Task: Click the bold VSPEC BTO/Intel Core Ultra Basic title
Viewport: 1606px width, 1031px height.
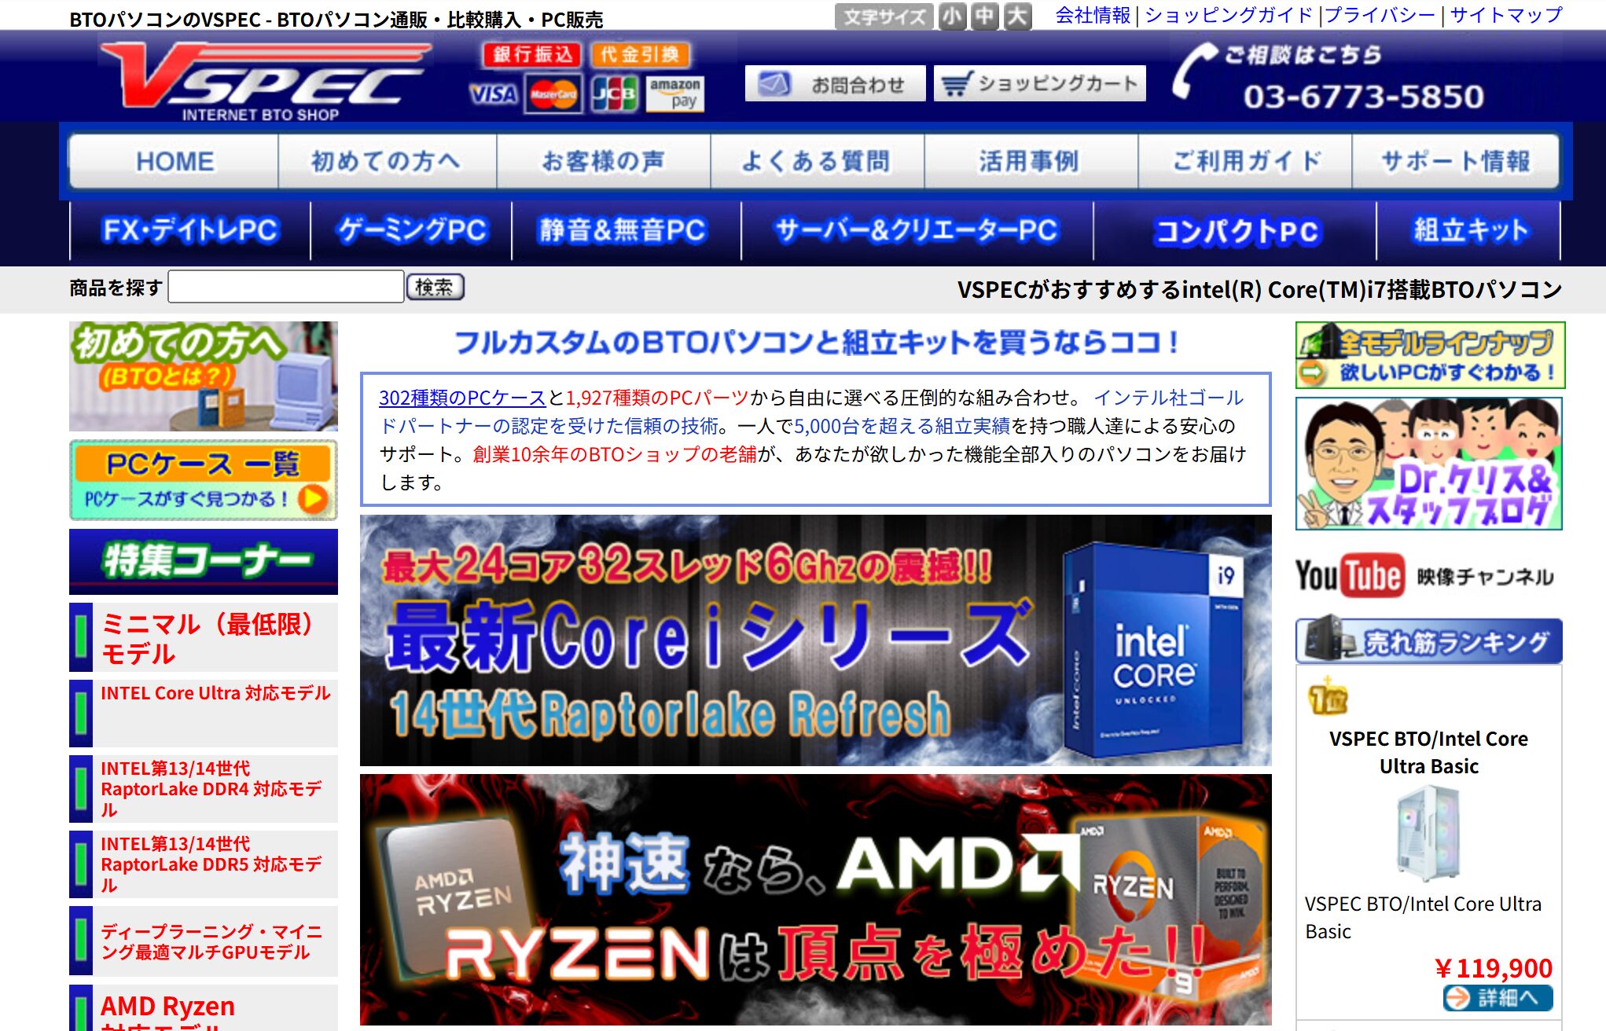Action: pyautogui.click(x=1428, y=752)
